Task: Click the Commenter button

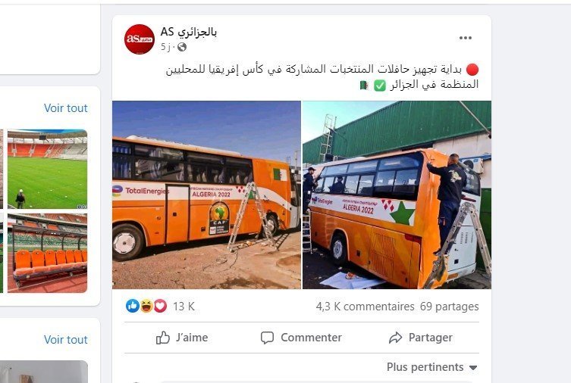Action: click(x=301, y=338)
